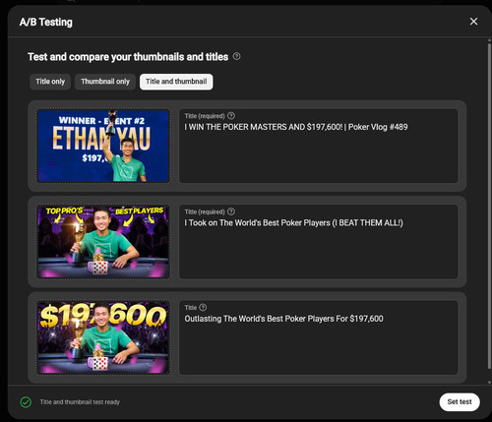Screen dimensions: 492x422
Task: Edit the Outlasting World's Best Players title field
Action: (319, 337)
